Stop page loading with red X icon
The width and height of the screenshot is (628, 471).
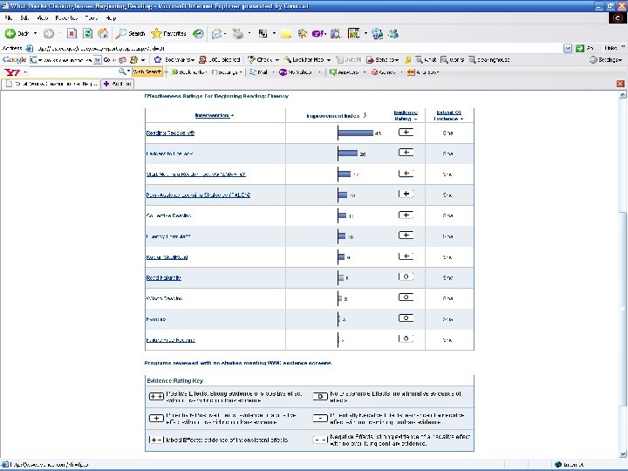pos(72,34)
